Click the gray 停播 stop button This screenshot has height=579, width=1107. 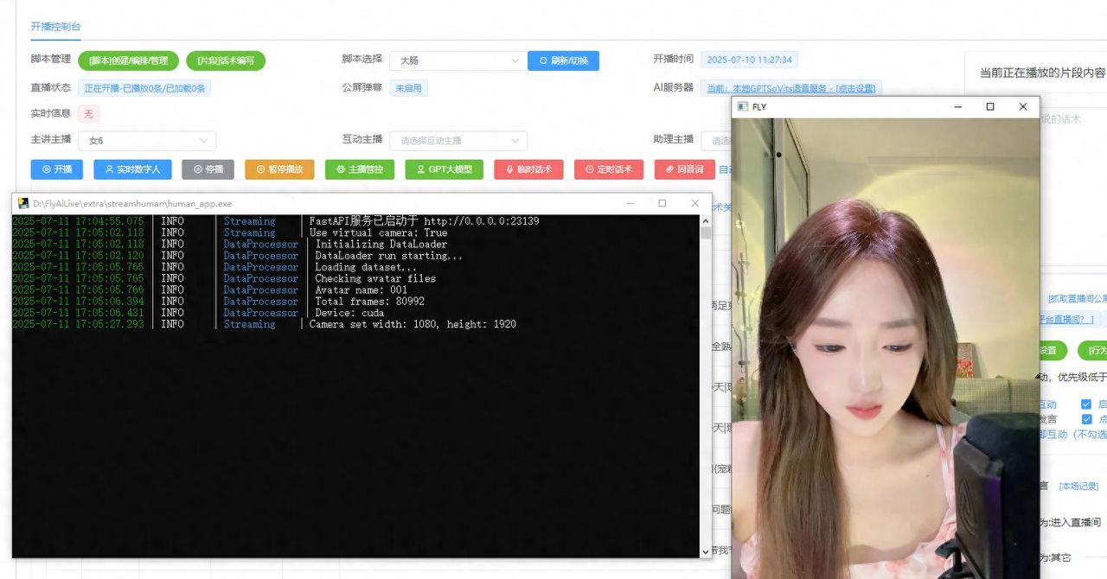(208, 169)
